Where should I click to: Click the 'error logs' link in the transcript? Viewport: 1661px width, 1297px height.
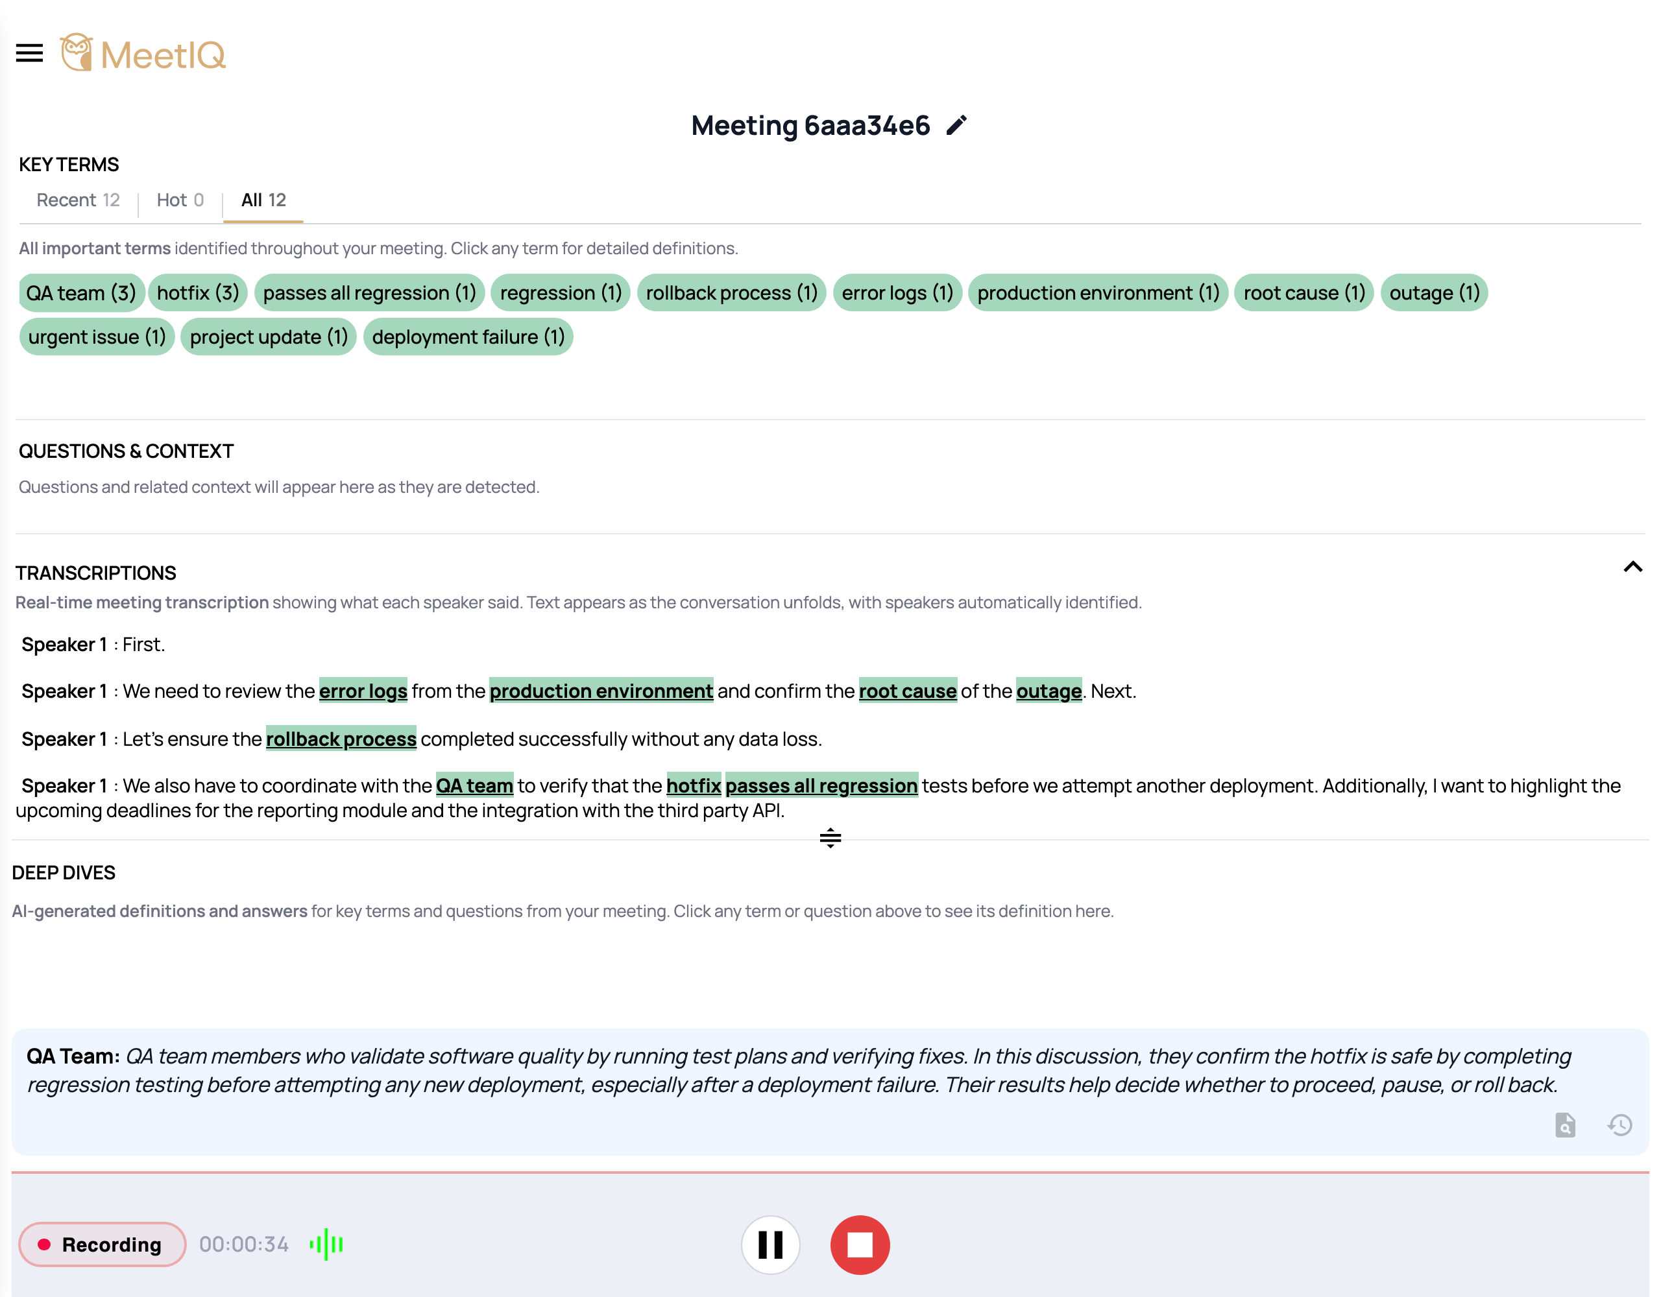tap(363, 690)
